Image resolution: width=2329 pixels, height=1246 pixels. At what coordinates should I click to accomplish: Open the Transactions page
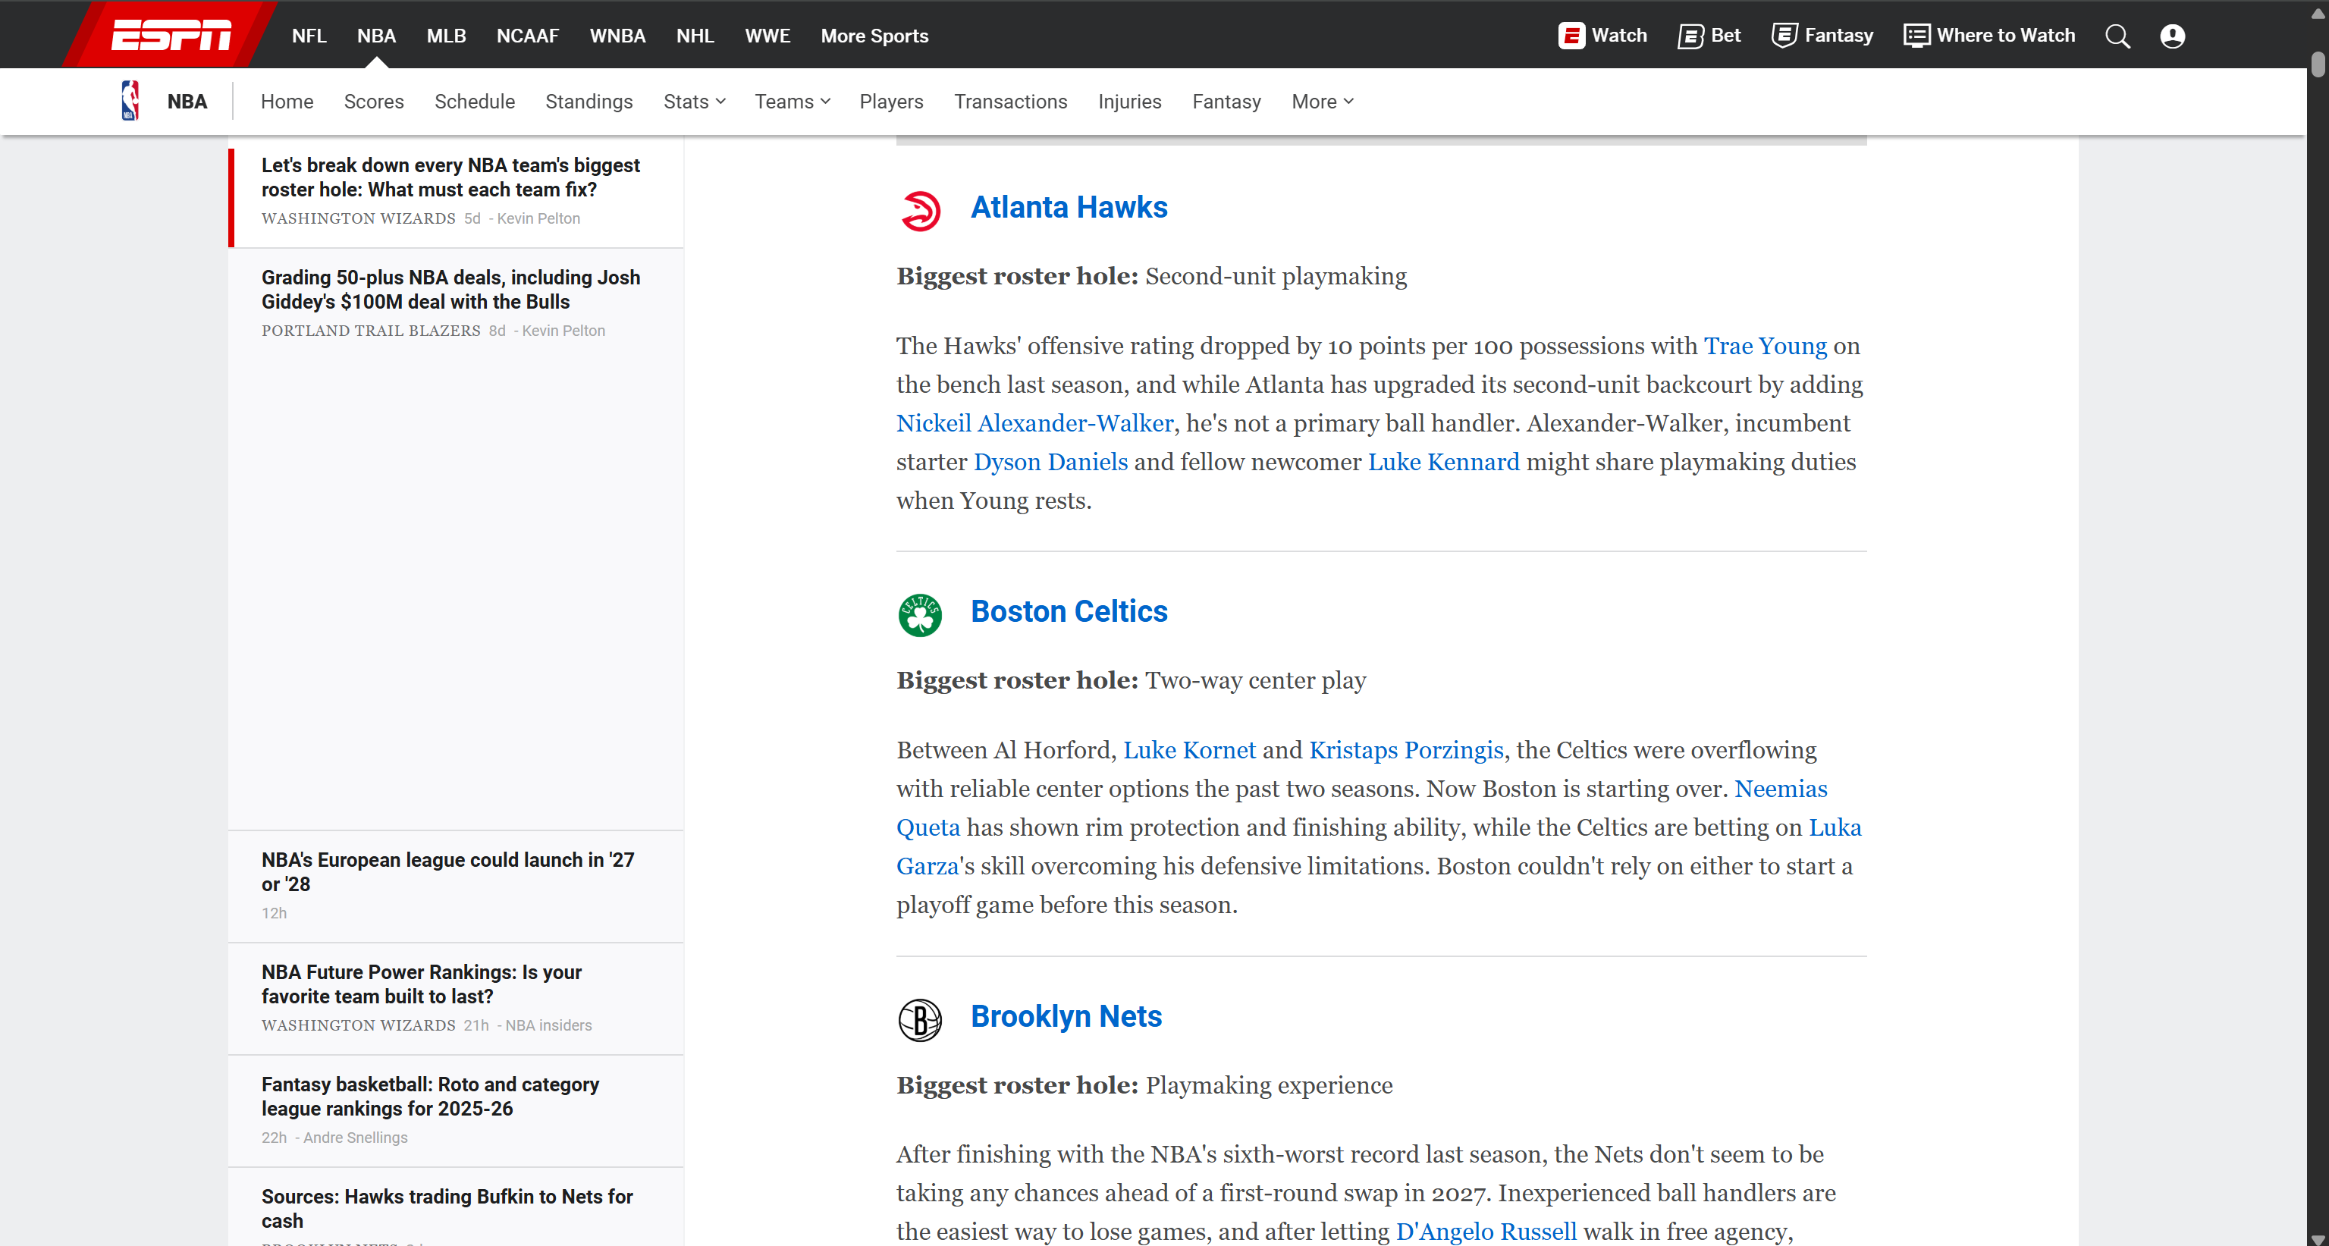tap(1011, 102)
